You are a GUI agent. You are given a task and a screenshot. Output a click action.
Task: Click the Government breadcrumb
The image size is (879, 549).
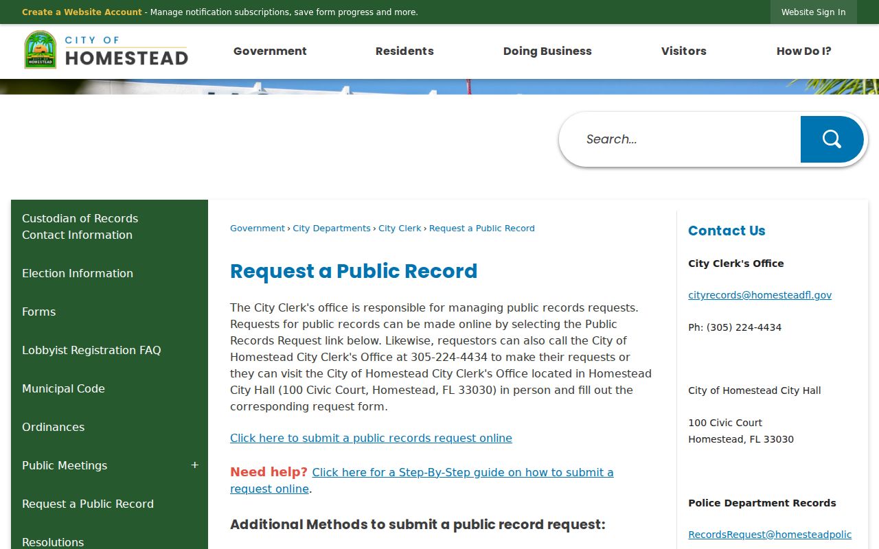coord(258,229)
